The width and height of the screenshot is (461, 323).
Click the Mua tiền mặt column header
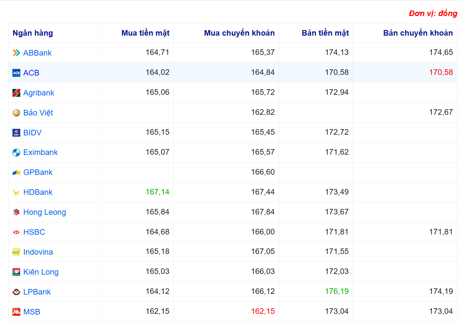click(145, 33)
